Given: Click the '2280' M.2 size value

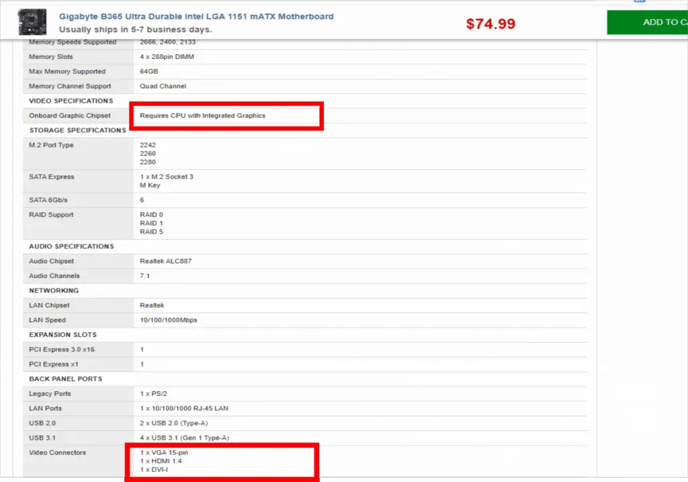Looking at the screenshot, I should click(x=147, y=162).
